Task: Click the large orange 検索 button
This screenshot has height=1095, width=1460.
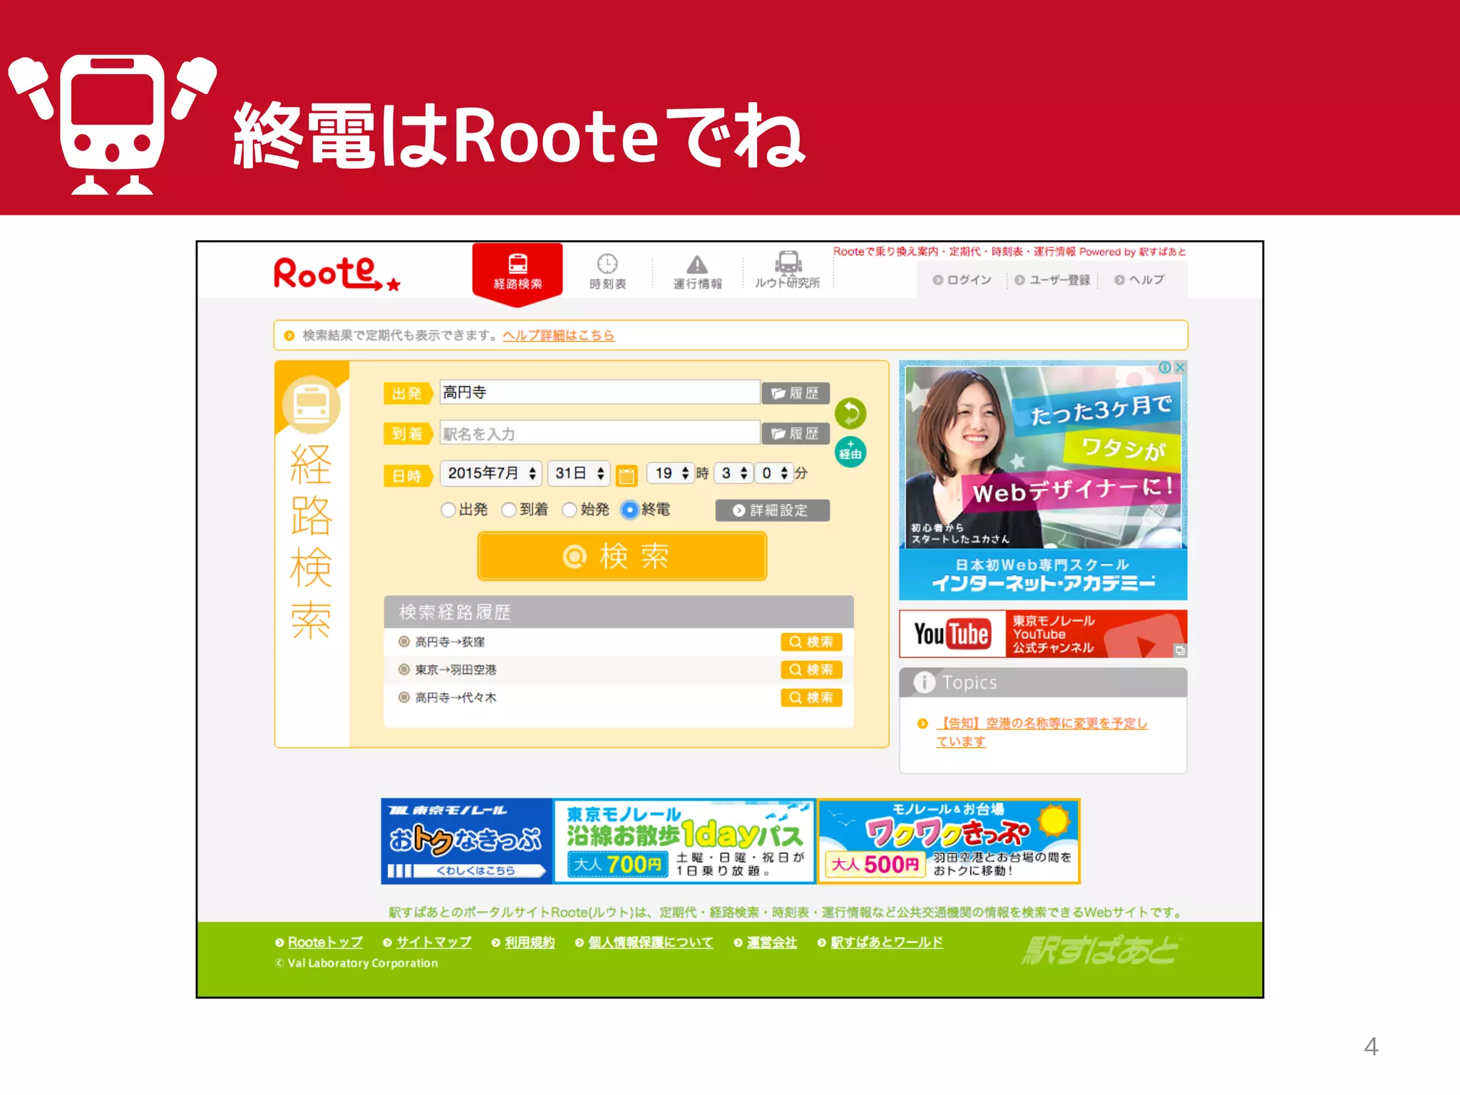Action: tap(622, 556)
